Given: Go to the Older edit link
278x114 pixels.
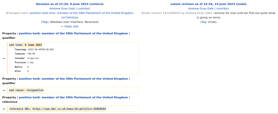Looking at the screenshot, I should point(70,26).
